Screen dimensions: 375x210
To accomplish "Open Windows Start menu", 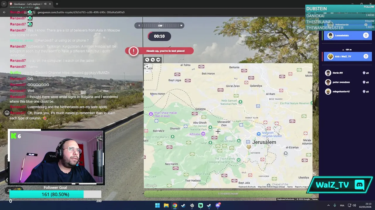I will point(157,205).
